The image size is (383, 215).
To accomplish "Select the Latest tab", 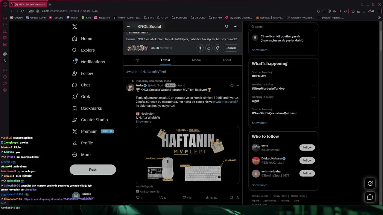I will pyautogui.click(x=165, y=60).
